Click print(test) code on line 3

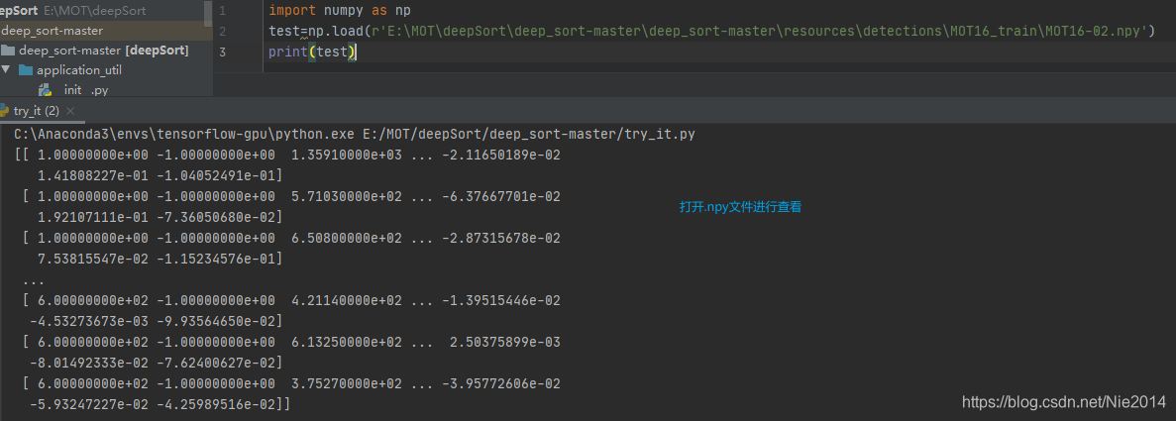313,52
